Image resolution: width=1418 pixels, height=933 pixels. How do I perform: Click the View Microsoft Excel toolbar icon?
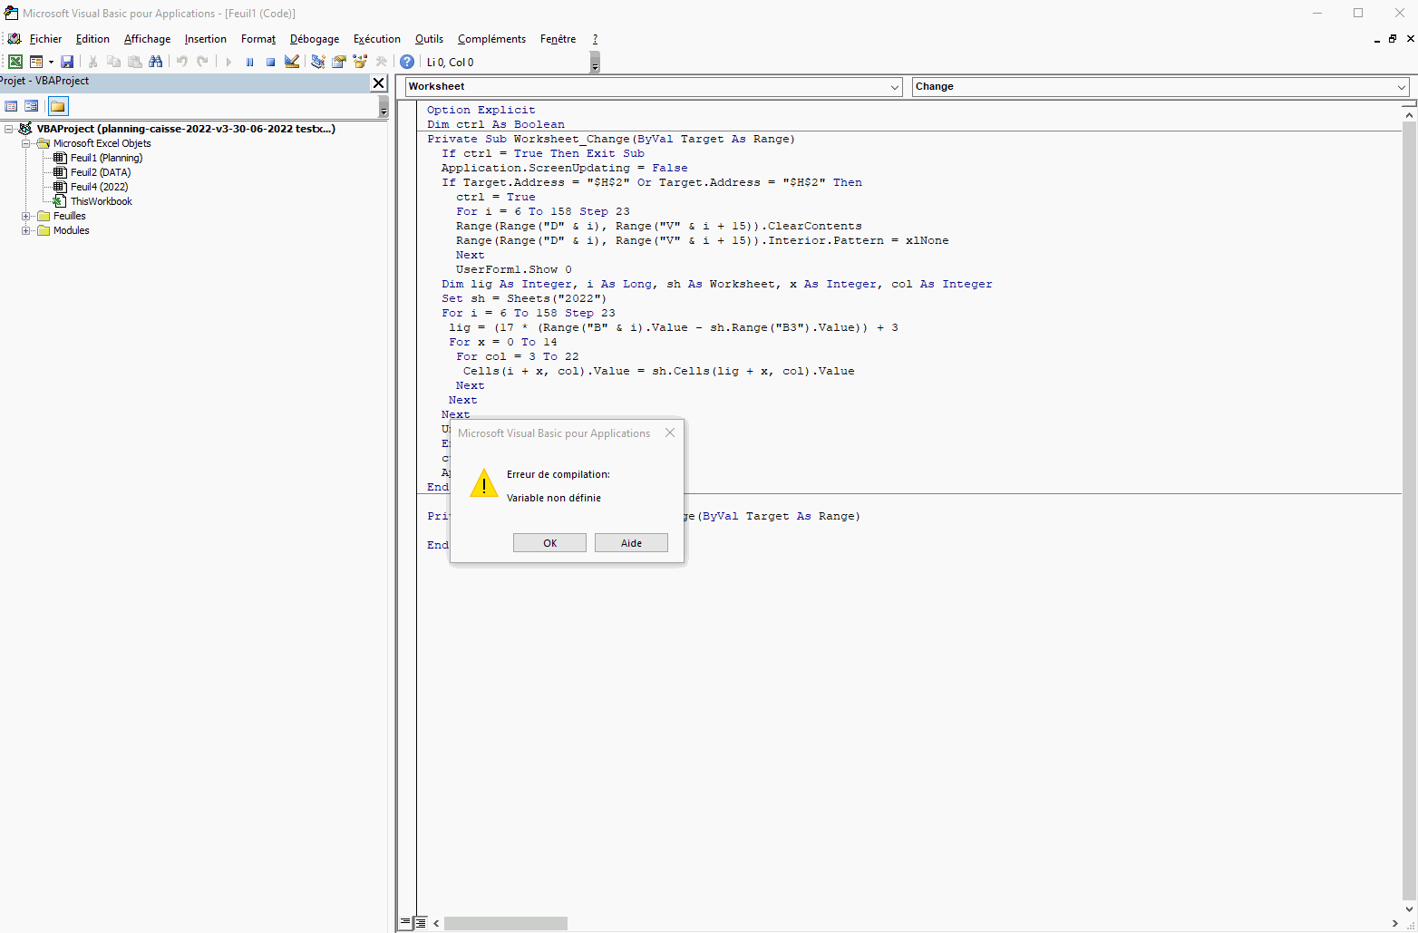pyautogui.click(x=15, y=62)
